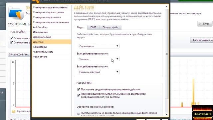The height and width of the screenshot is (120, 213).
Task: Select 'Пытаться извлечь из архива' radio option
Action: pos(79,114)
